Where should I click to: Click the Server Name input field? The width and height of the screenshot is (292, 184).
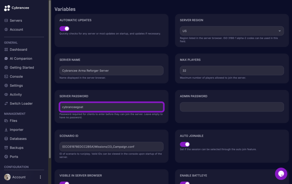coord(111,71)
